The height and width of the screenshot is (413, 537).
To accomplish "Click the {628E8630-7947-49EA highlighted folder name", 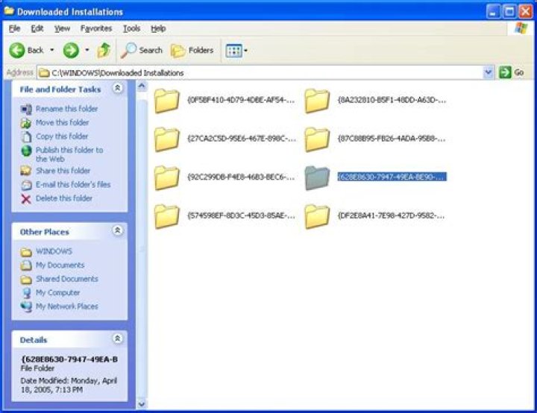I will (392, 177).
